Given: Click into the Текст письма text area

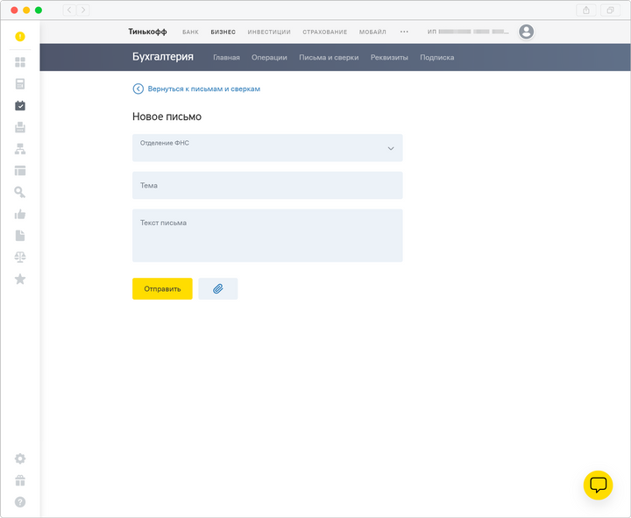Looking at the screenshot, I should click(x=267, y=236).
